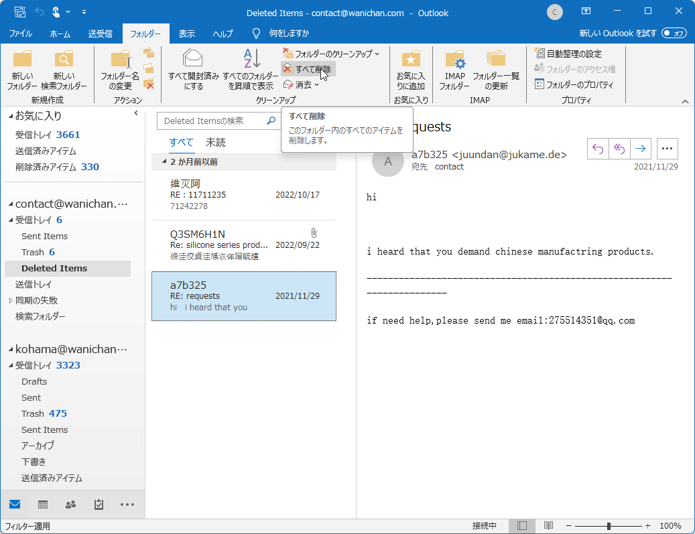Open the 消去 dropdown
This screenshot has width=695, height=534.
[301, 84]
